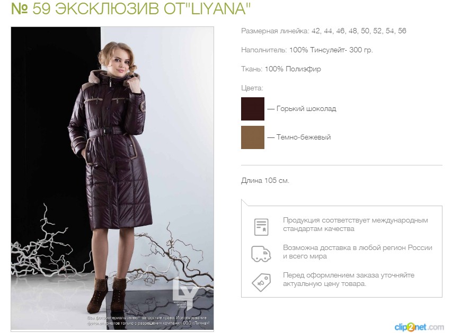Click the Размерная линейка sizes text
452x333 pixels.
[324, 31]
